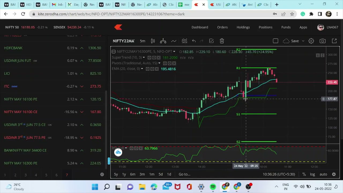Enter fullscreen chart mode

[x=275, y=41]
